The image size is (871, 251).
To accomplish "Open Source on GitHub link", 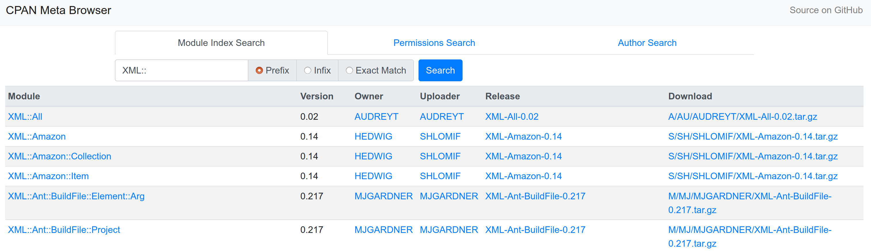I will 826,10.
